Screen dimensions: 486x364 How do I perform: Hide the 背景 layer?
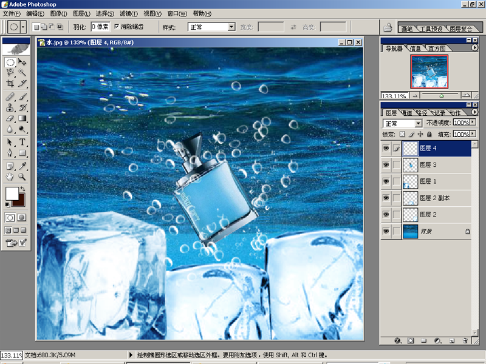pos(386,231)
